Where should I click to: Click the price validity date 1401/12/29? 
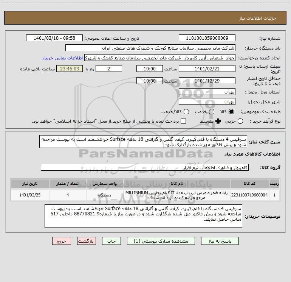coord(207,81)
